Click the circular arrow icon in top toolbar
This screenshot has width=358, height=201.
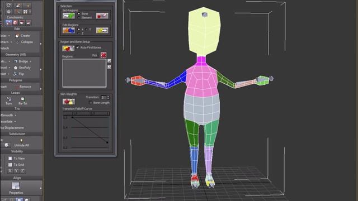pos(9,5)
